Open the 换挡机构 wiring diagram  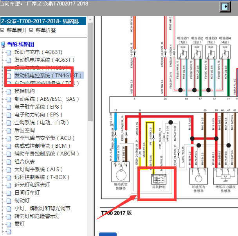click(25, 91)
